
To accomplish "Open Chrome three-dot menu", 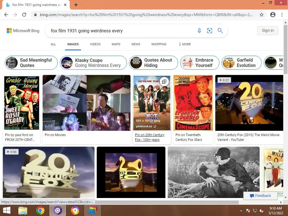I will pos(282,15).
